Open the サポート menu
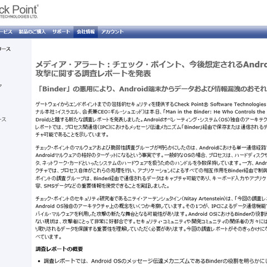 [61, 32]
